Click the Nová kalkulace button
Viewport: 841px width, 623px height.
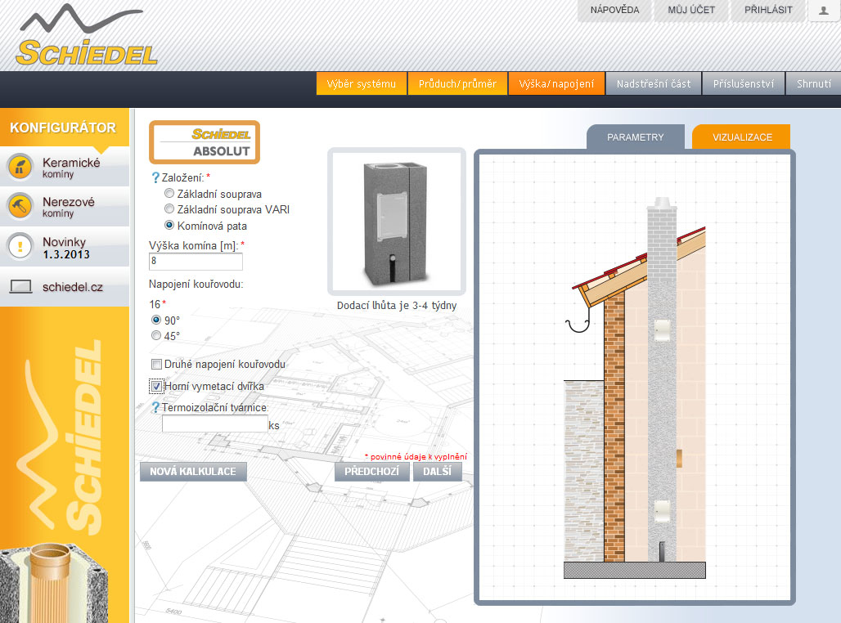point(193,472)
